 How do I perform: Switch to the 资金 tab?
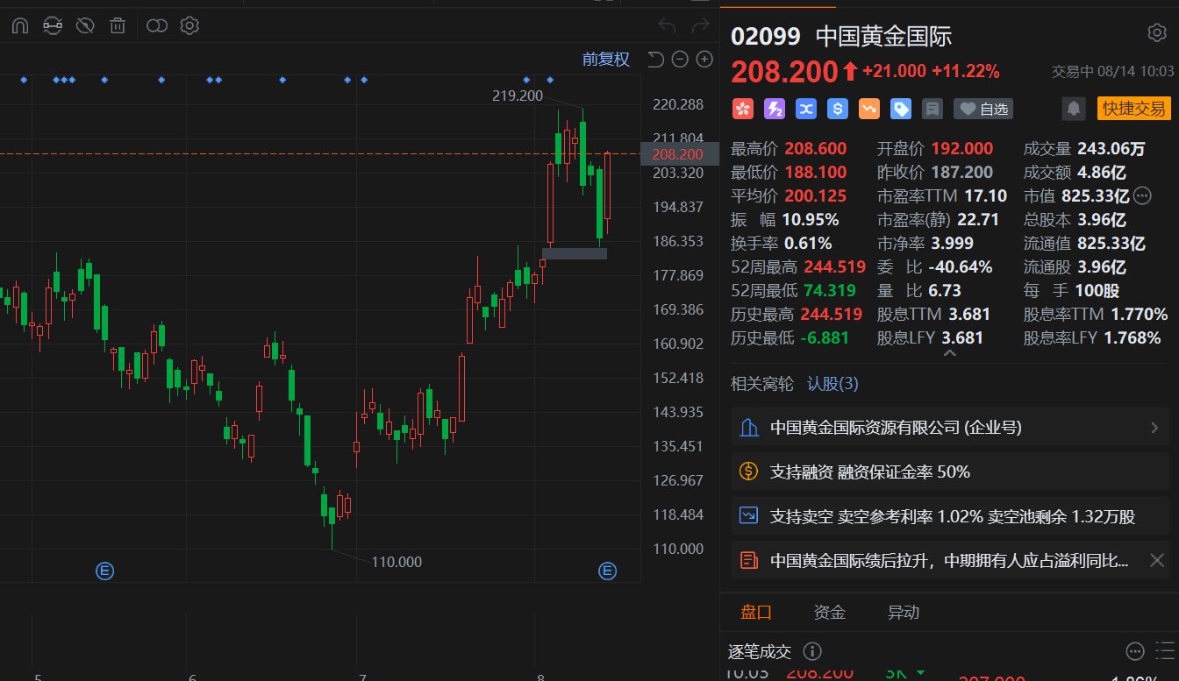[830, 613]
